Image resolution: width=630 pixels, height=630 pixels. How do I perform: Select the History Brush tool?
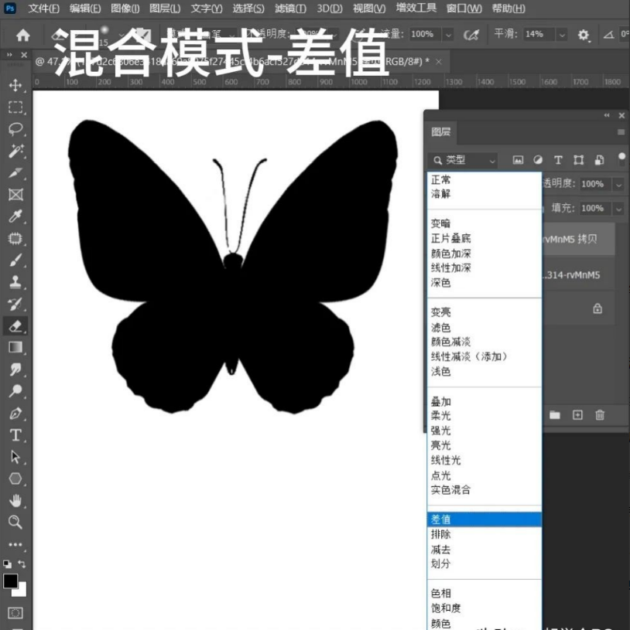click(15, 304)
